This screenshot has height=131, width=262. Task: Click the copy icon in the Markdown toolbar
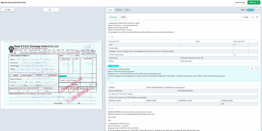(x=257, y=17)
